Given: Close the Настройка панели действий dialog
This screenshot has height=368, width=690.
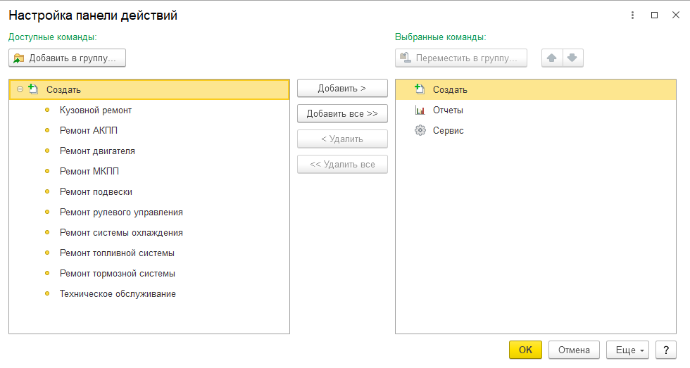Looking at the screenshot, I should point(676,15).
